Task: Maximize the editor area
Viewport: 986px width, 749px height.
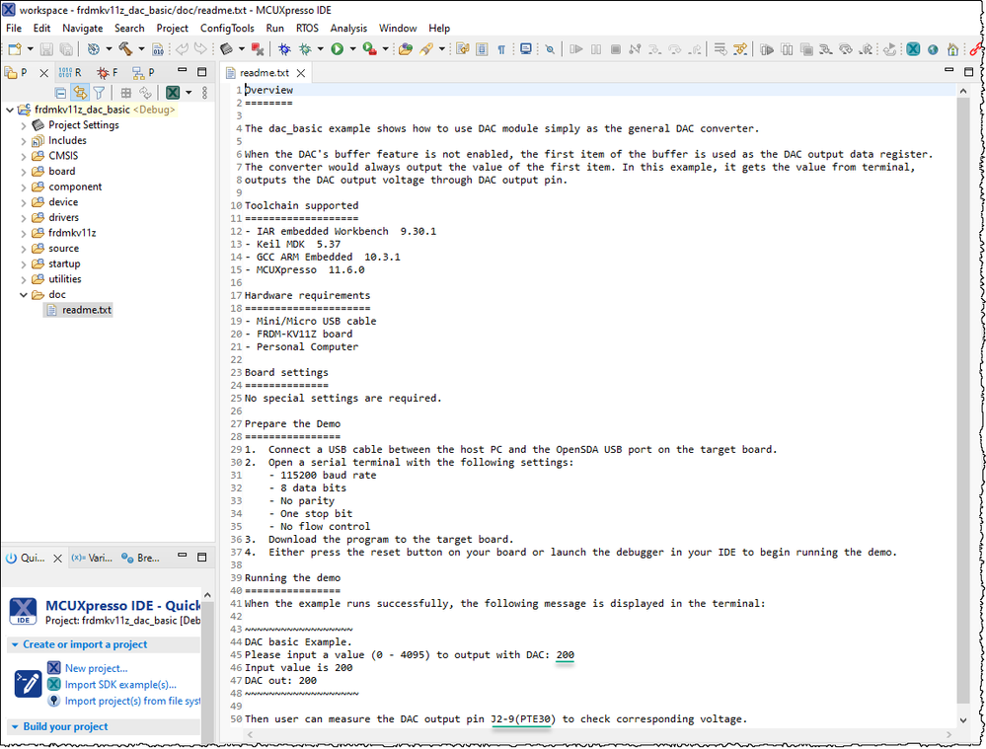Action: (x=968, y=72)
